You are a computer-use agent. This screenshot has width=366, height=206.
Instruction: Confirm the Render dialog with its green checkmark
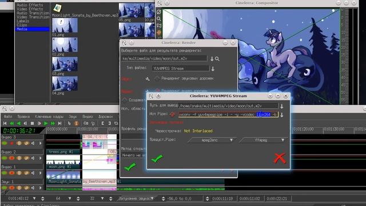130,167
